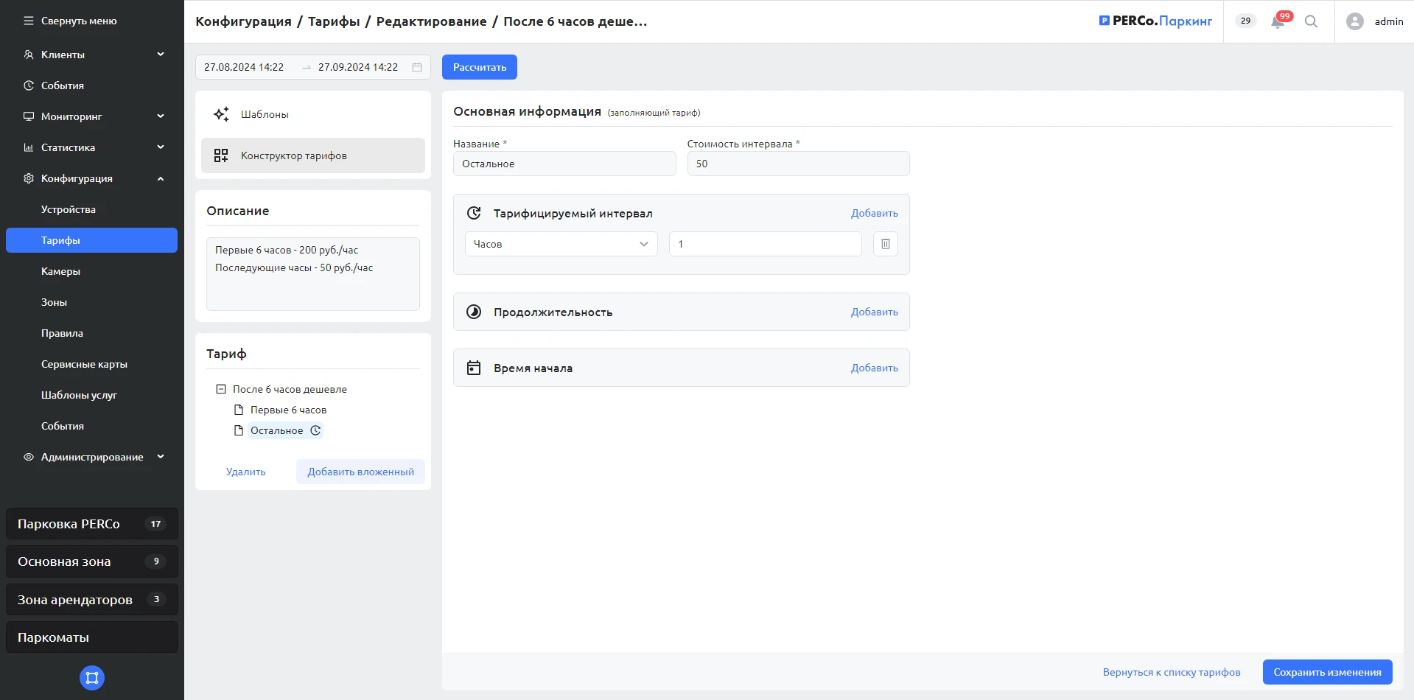Select Первые 6 часов tree item
1414x700 pixels.
click(x=288, y=410)
